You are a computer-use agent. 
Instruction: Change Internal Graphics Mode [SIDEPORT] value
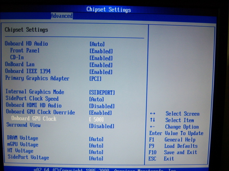102,92
